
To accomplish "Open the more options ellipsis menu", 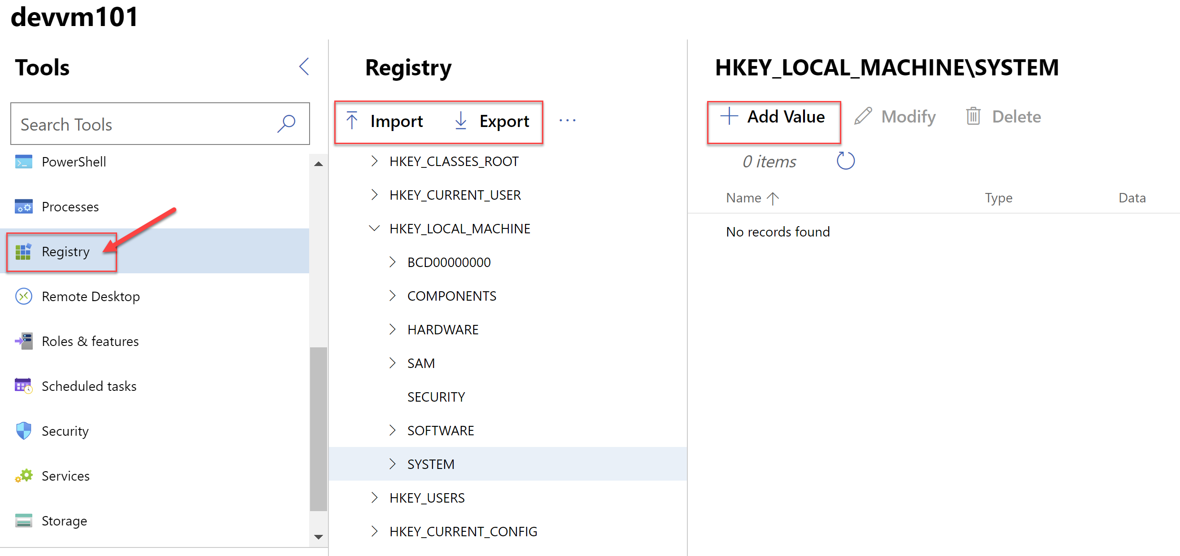I will coord(567,120).
